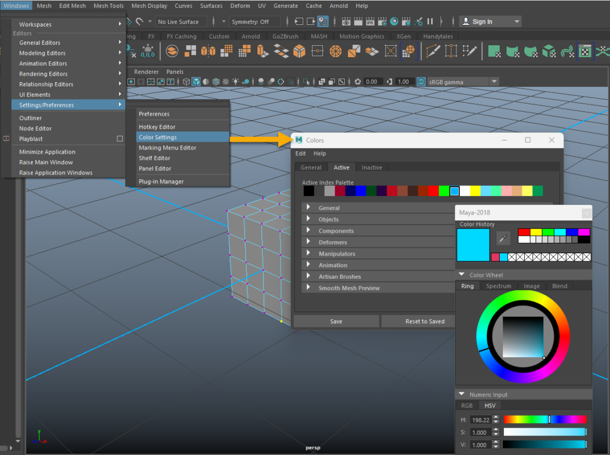610x455 pixels.
Task: Click the H hue slider
Action: tap(545, 419)
